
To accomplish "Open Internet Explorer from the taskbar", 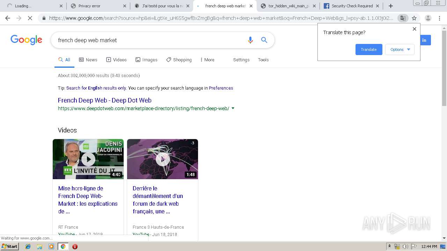I will (x=28, y=246).
